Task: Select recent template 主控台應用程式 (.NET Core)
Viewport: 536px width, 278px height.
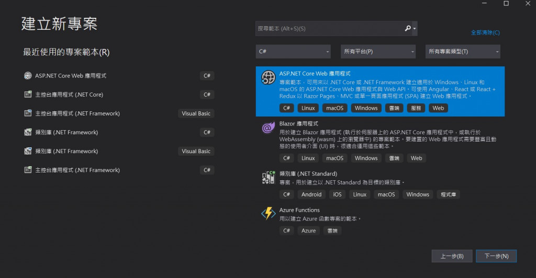Action: 119,95
